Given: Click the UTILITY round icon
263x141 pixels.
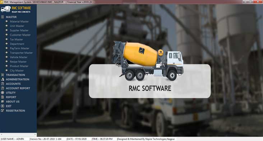Looking at the screenshot, I should click(x=3, y=93).
